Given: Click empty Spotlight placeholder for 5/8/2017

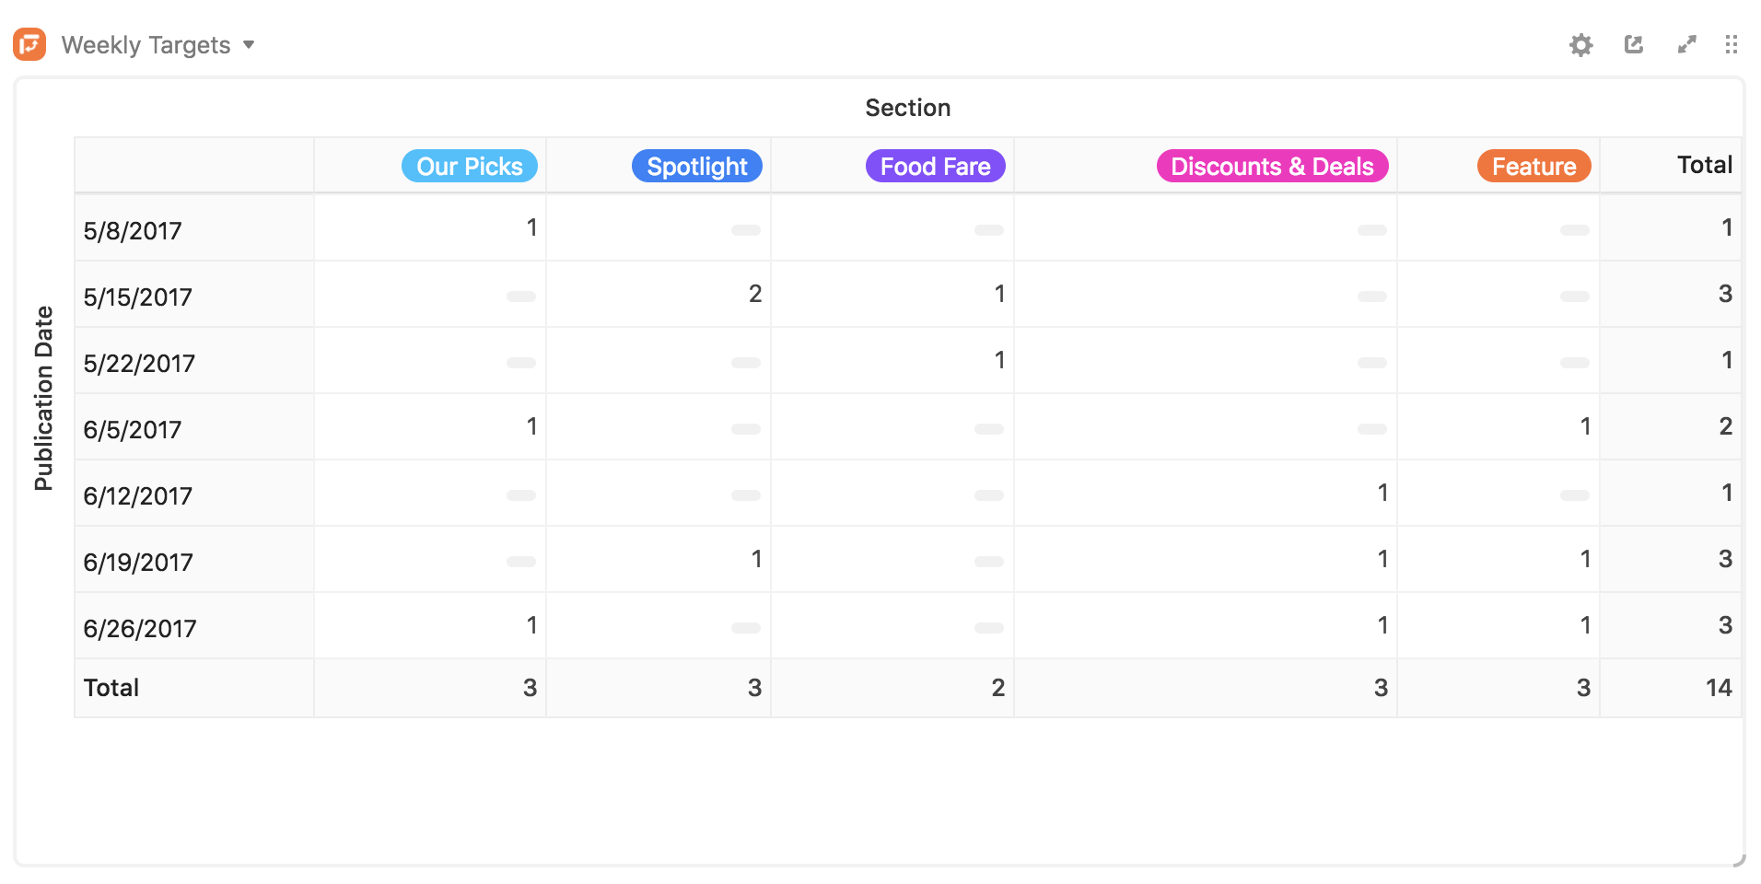Looking at the screenshot, I should 746,230.
